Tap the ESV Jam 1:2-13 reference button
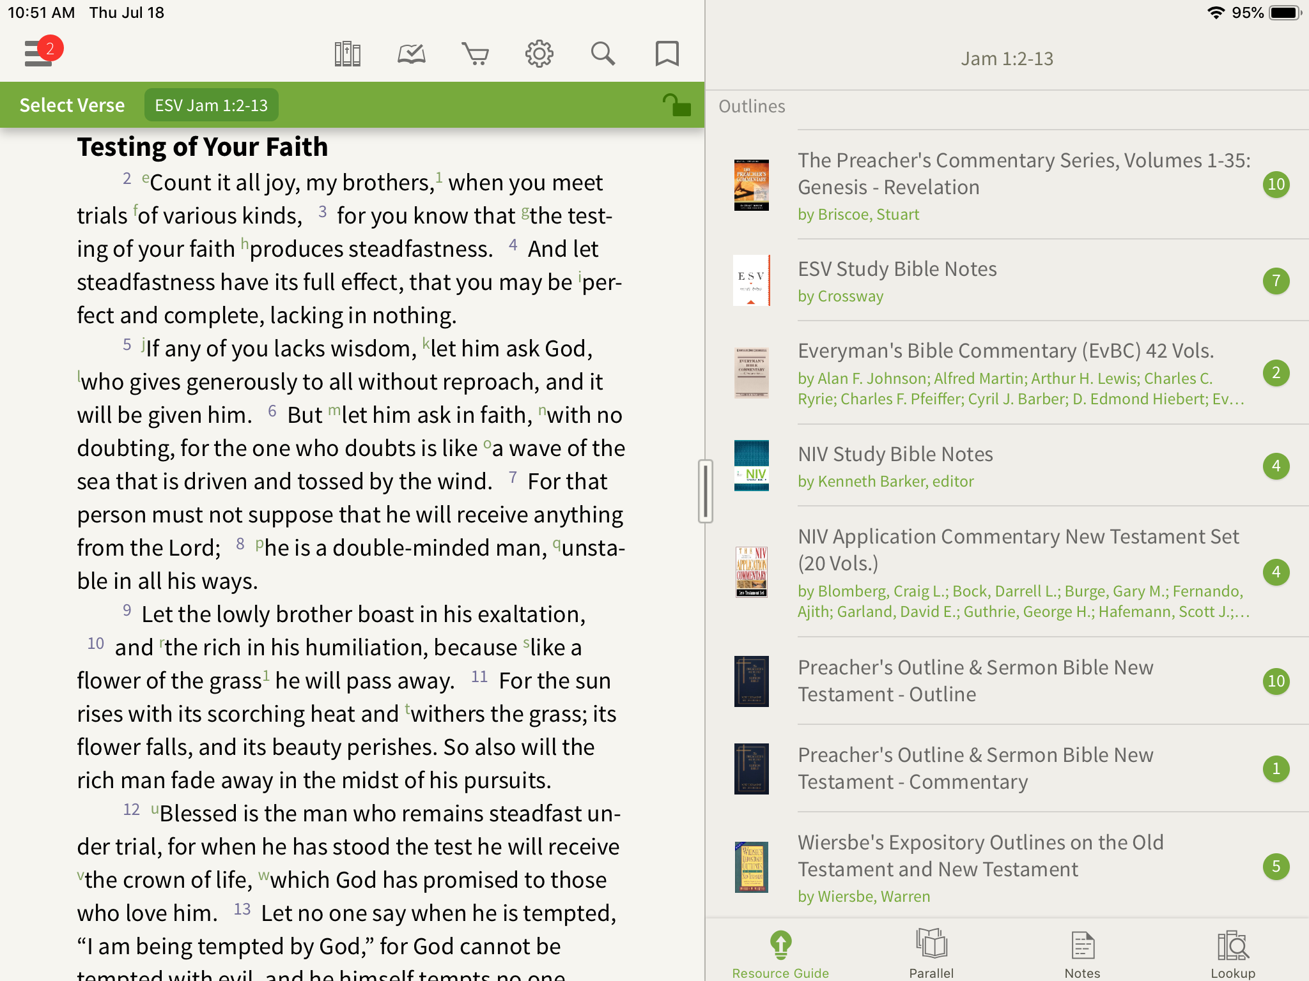Viewport: 1309px width, 981px height. click(x=212, y=105)
